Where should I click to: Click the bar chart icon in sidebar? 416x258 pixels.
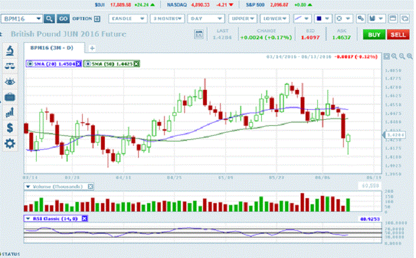coord(10,112)
